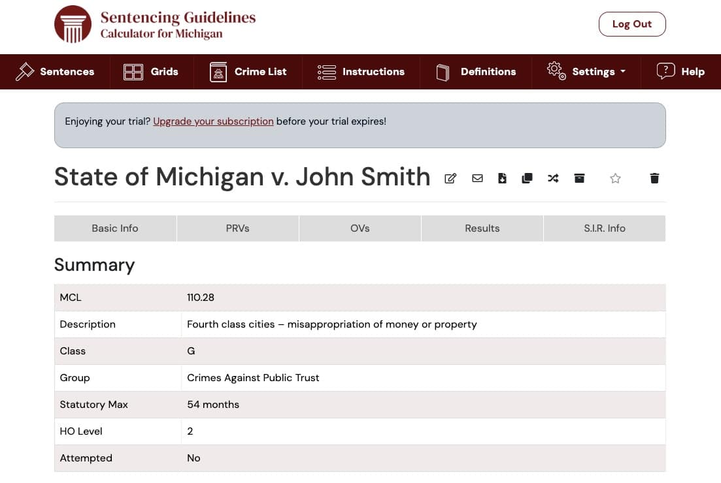Edit the case title
Screen dimensions: 721x483
point(450,178)
